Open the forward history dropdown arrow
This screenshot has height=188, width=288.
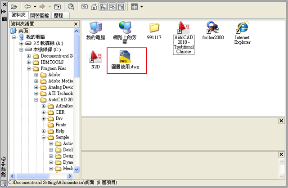pos(49,7)
